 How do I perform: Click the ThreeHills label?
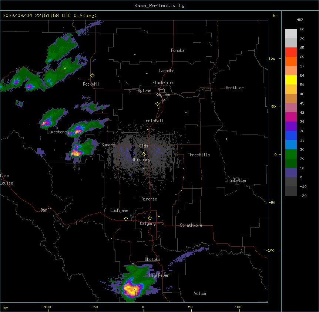coord(199,155)
